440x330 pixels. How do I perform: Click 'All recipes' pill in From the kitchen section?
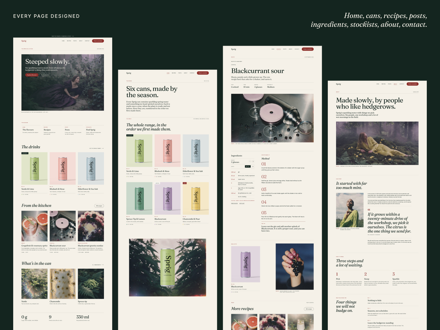pos(99,206)
